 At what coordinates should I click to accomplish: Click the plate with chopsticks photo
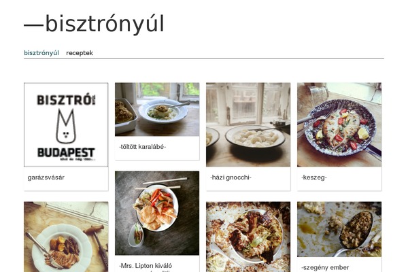coord(157,213)
